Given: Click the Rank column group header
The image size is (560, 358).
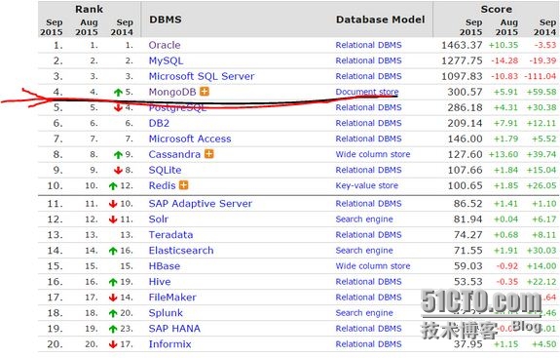Looking at the screenshot, I should [89, 9].
